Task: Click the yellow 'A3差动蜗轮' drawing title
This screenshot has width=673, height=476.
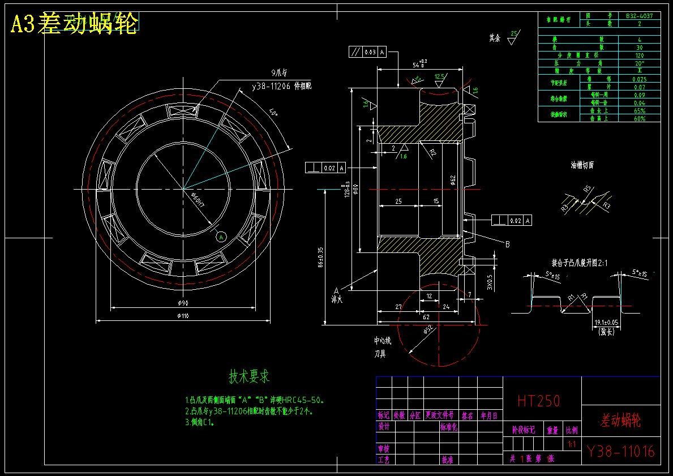Action: 74,23
